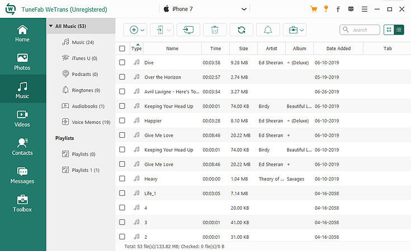Screen dimensions: 411x251
Task: Collapse the All Music (53) tree
Action: coord(51,26)
